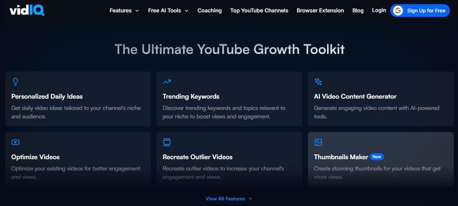Screen dimensions: 458x206
Task: Click Sign Up for Free button
Action: [420, 11]
